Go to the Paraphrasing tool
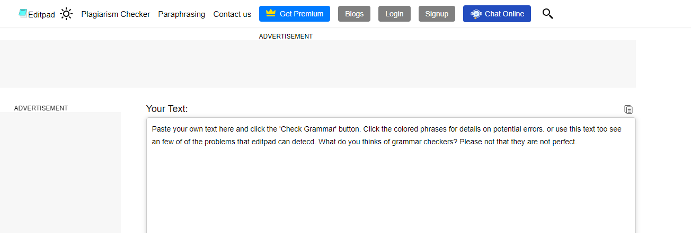 point(181,14)
